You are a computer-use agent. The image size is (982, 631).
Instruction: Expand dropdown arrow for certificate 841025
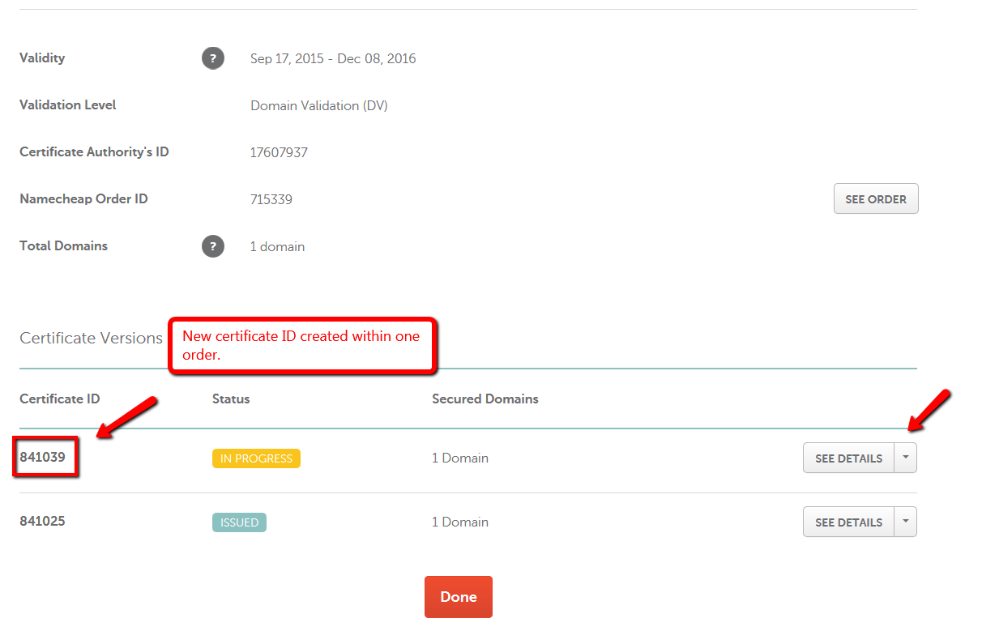[906, 522]
